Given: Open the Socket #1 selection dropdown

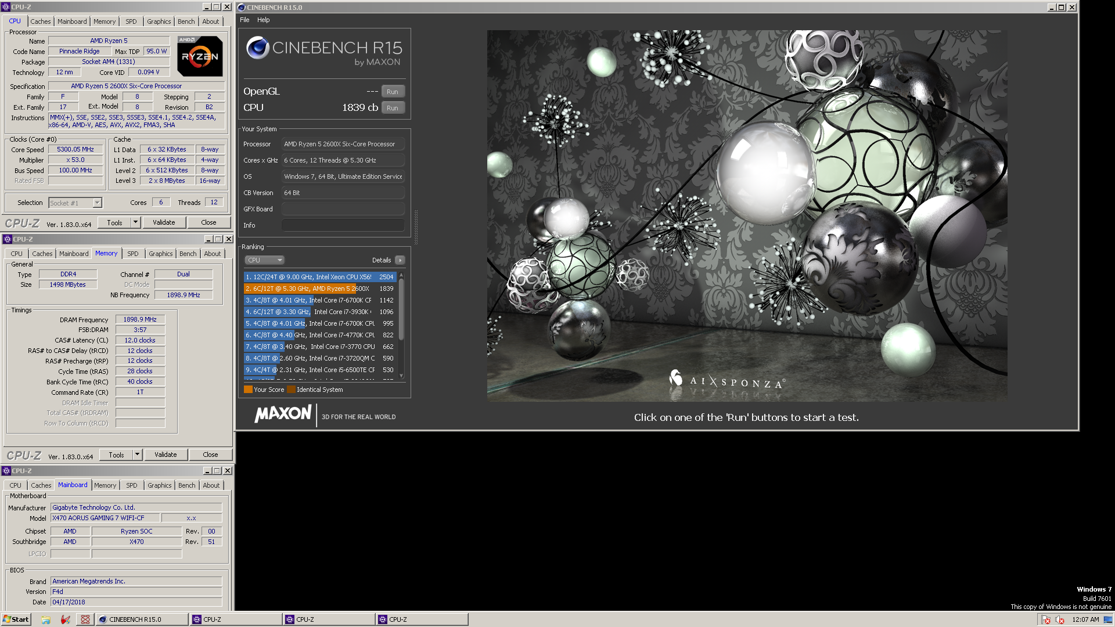Looking at the screenshot, I should tap(75, 203).
